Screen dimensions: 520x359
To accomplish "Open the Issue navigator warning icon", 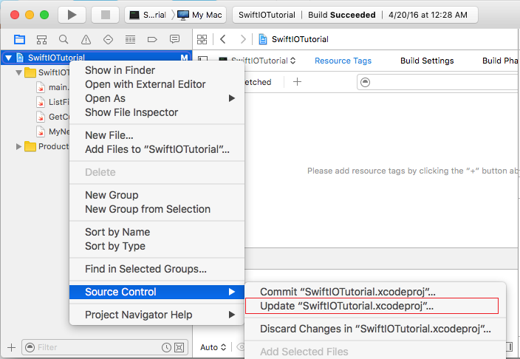I will point(86,39).
